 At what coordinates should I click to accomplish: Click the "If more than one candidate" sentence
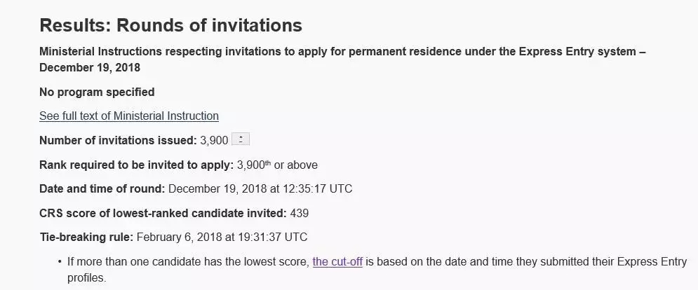click(188, 262)
